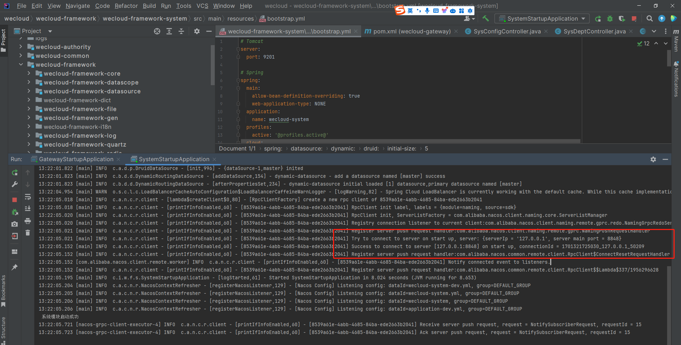Print console output with the printer icon
The height and width of the screenshot is (345, 681).
pyautogui.click(x=28, y=221)
